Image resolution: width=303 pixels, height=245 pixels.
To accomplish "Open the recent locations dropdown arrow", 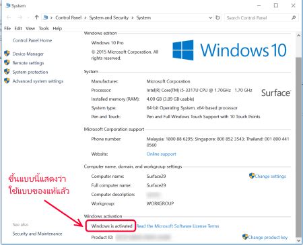I will click(x=28, y=17).
